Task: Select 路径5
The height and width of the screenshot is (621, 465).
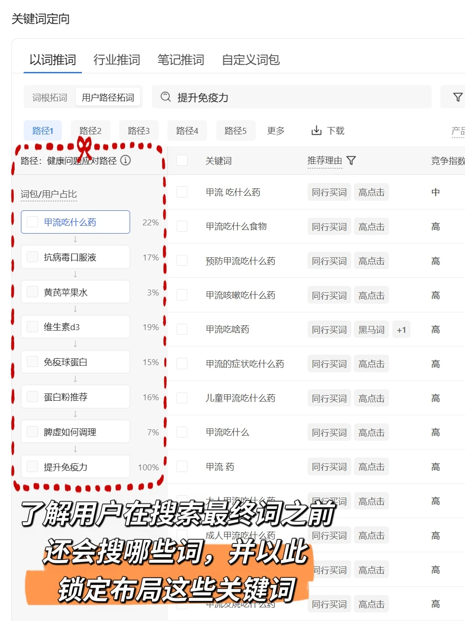Action: point(236,130)
